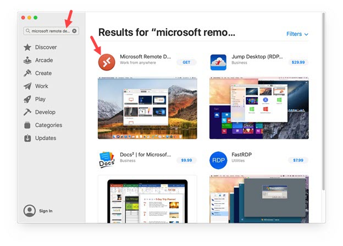This screenshot has width=343, height=246.
Task: Click the Discover star icon
Action: [27, 47]
